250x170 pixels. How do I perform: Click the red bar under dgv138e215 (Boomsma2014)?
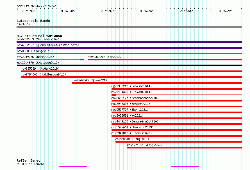(177, 89)
